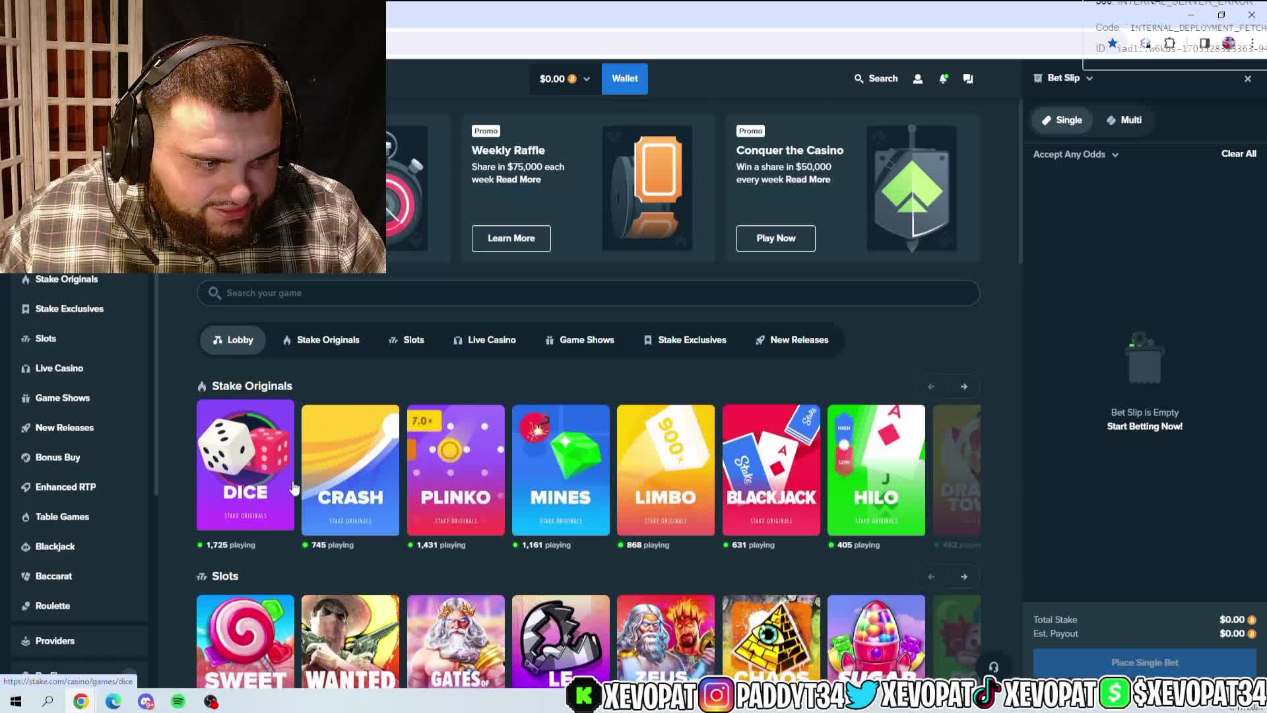Switch bet slip to Multi
The image size is (1267, 713).
point(1124,120)
